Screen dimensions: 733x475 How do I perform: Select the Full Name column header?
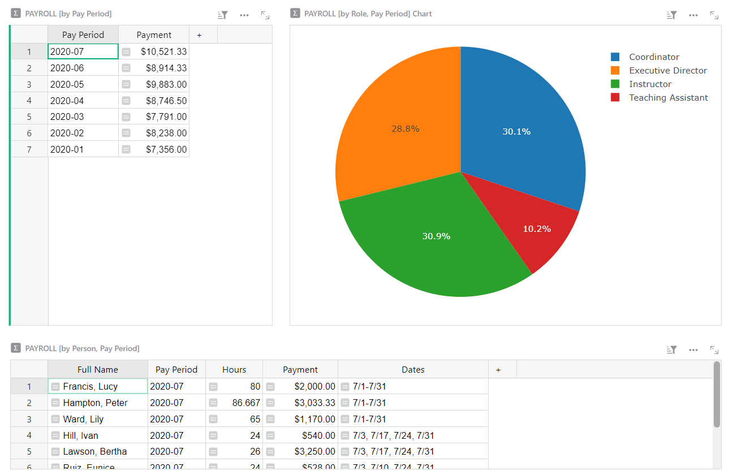(x=98, y=370)
